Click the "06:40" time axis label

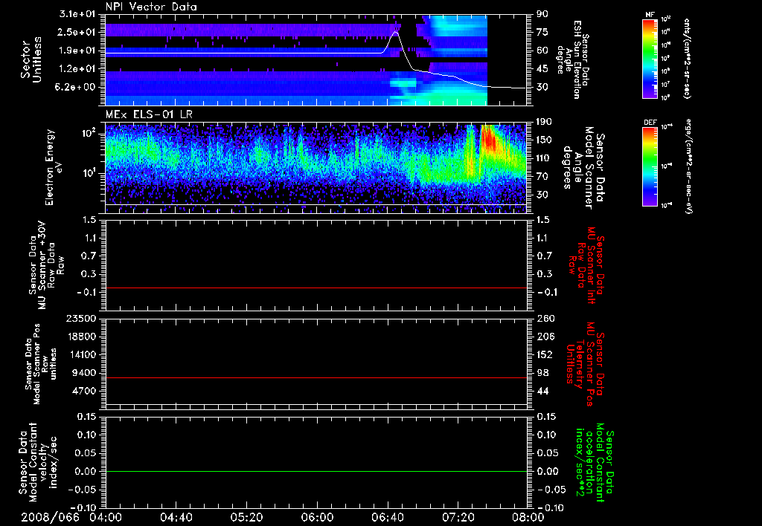click(x=387, y=517)
